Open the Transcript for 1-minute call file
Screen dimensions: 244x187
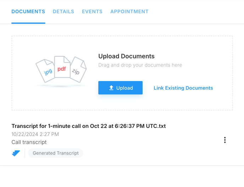(89, 126)
